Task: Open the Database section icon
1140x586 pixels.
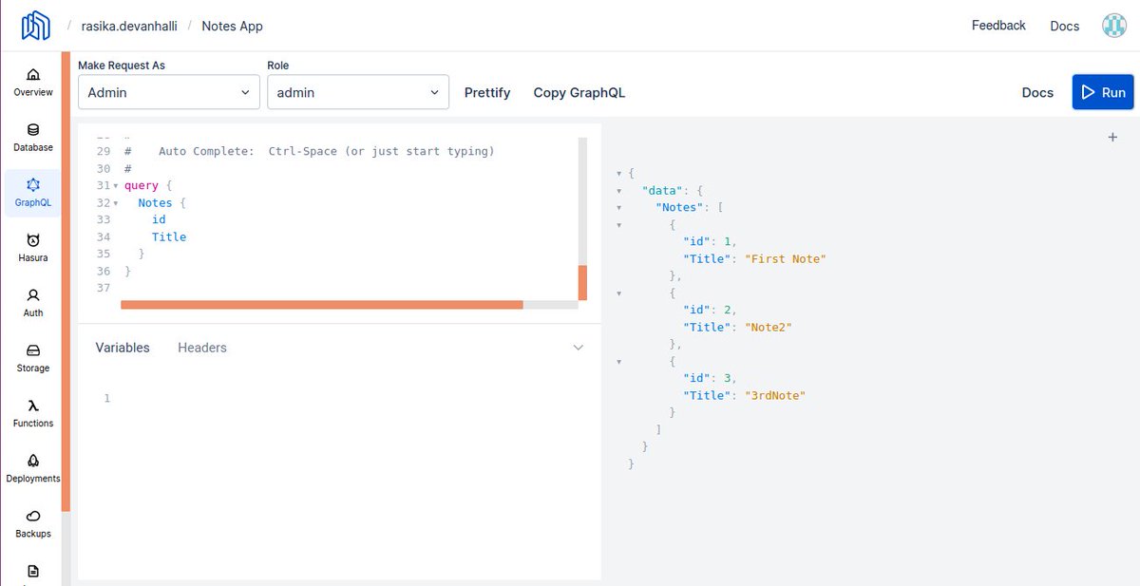Action: coord(33,130)
